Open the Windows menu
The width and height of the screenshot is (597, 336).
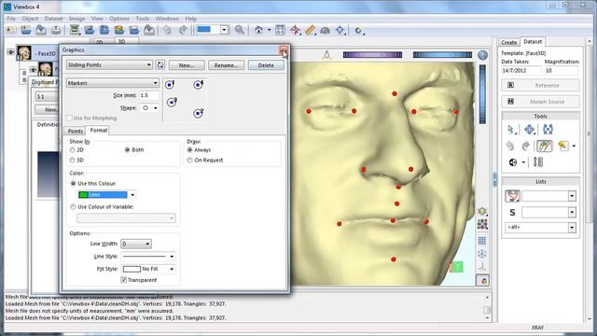pyautogui.click(x=167, y=19)
